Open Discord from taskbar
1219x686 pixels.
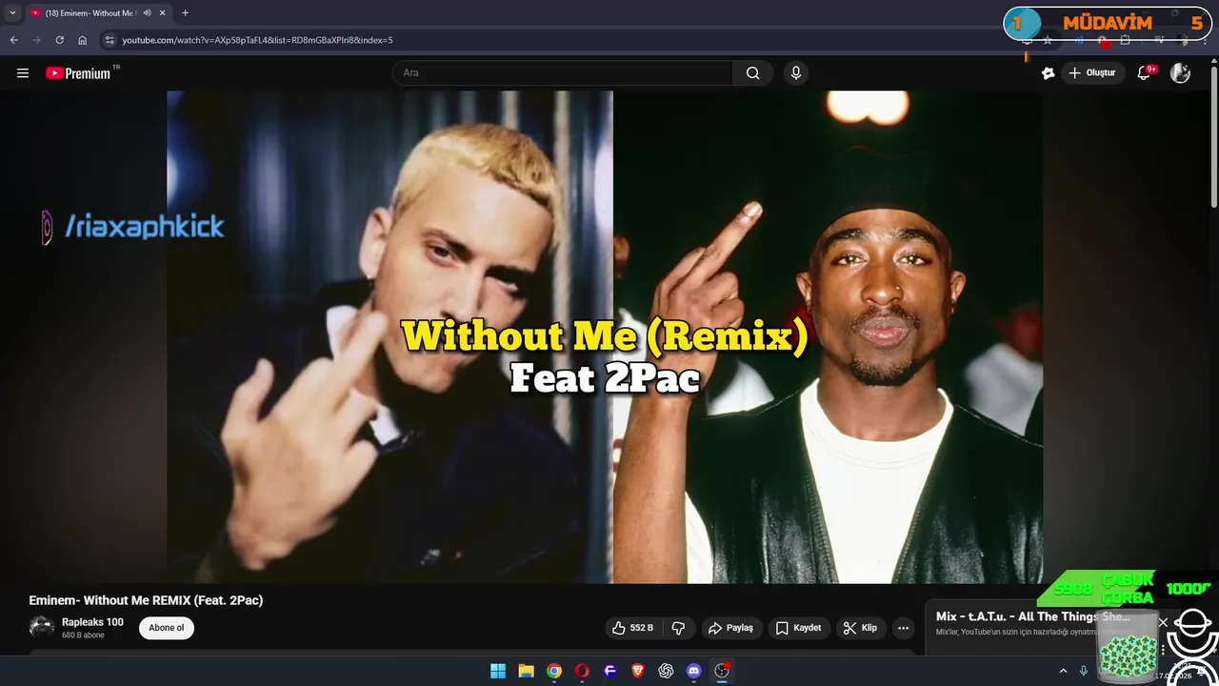pos(693,671)
